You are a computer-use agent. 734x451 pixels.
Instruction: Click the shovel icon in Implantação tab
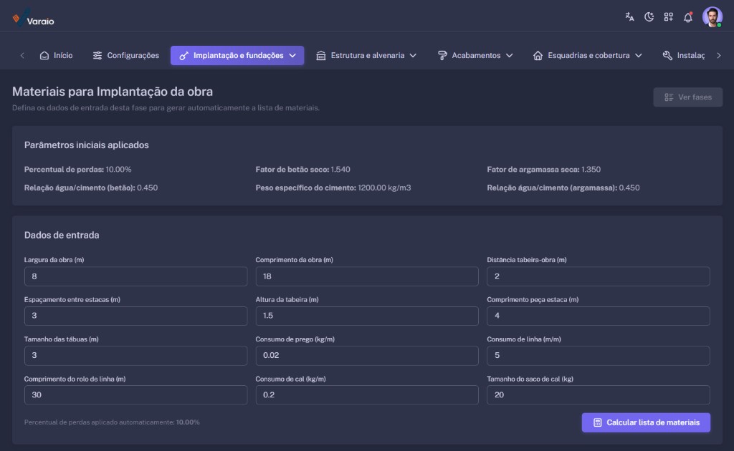[x=184, y=56]
